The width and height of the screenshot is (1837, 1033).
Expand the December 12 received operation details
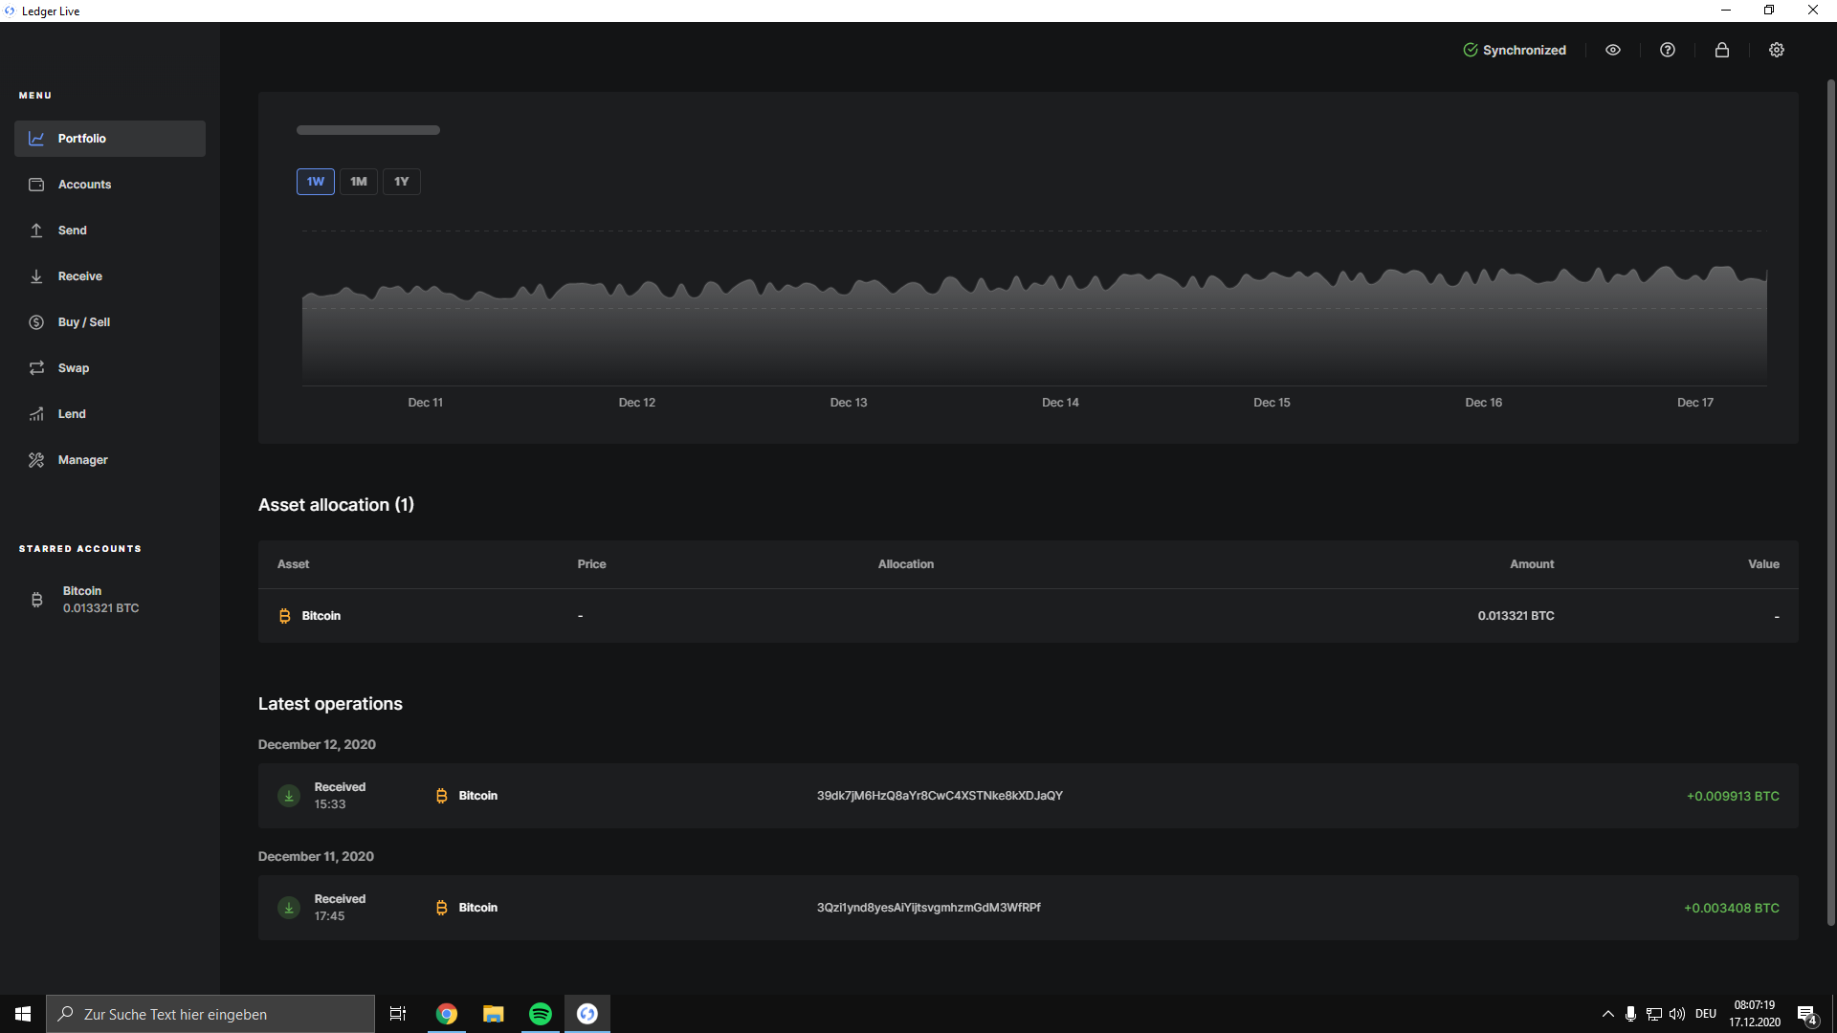1028,796
